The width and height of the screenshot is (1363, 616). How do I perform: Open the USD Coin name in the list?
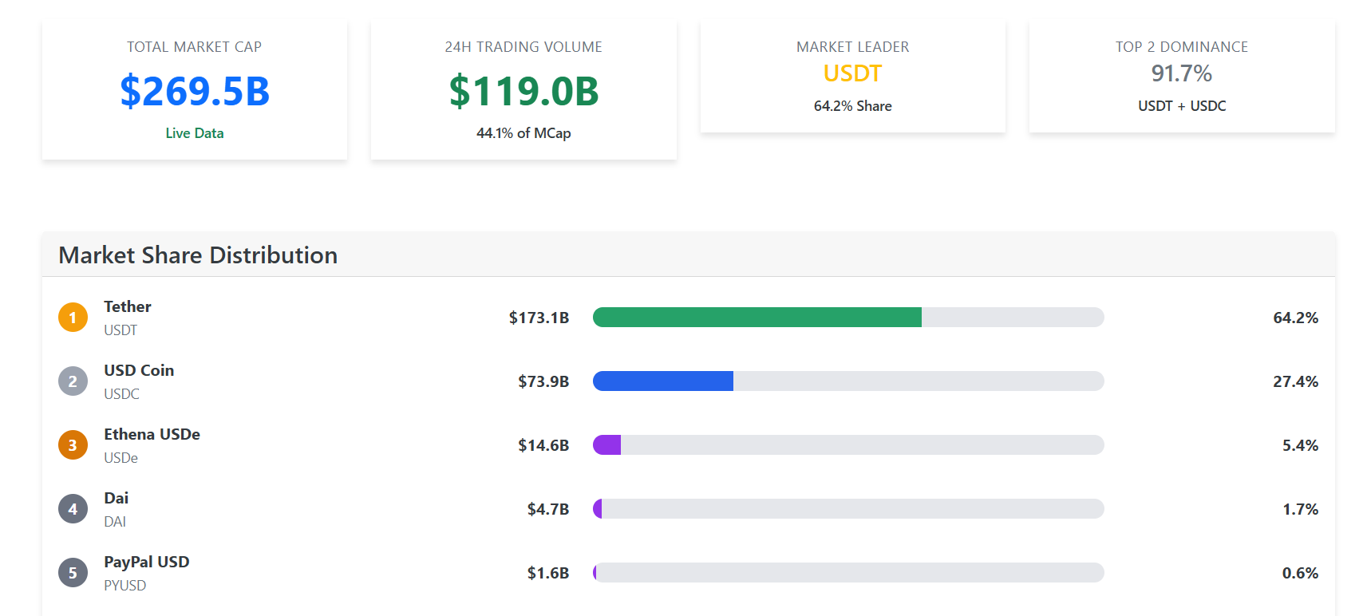click(139, 370)
